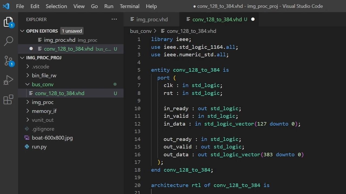
Task: Click the 'use ieee.numeric_std.all;' line
Action: [x=190, y=55]
